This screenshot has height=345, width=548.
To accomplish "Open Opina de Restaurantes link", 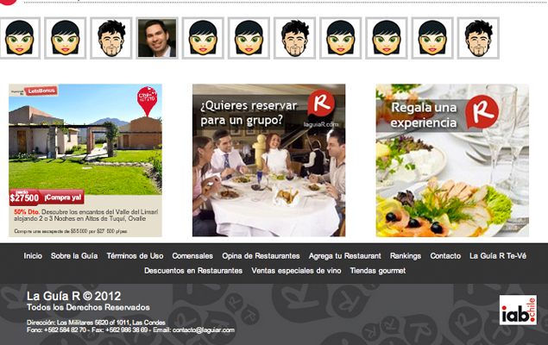I will (x=261, y=256).
